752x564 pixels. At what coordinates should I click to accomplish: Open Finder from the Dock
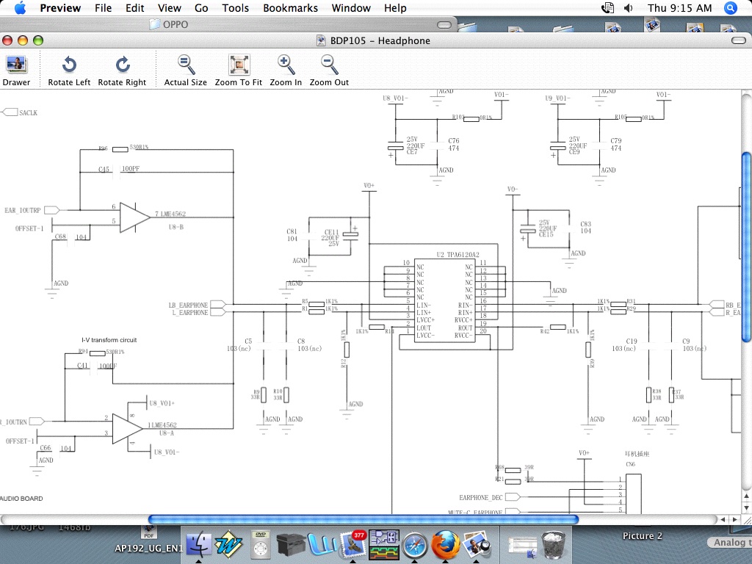198,544
